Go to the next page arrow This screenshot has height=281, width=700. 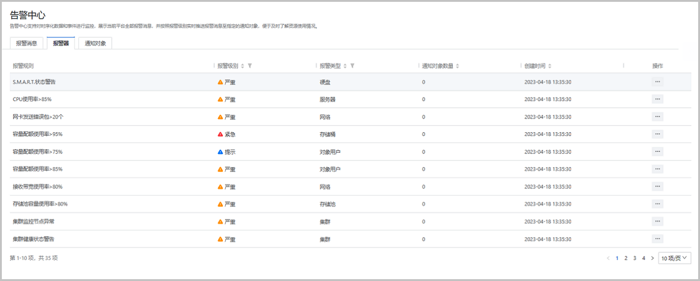click(652, 258)
